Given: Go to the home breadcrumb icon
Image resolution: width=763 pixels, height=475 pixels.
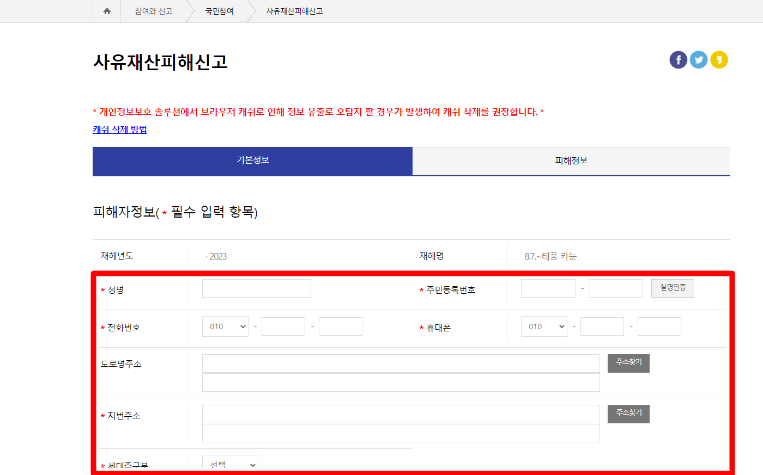Looking at the screenshot, I should point(107,11).
